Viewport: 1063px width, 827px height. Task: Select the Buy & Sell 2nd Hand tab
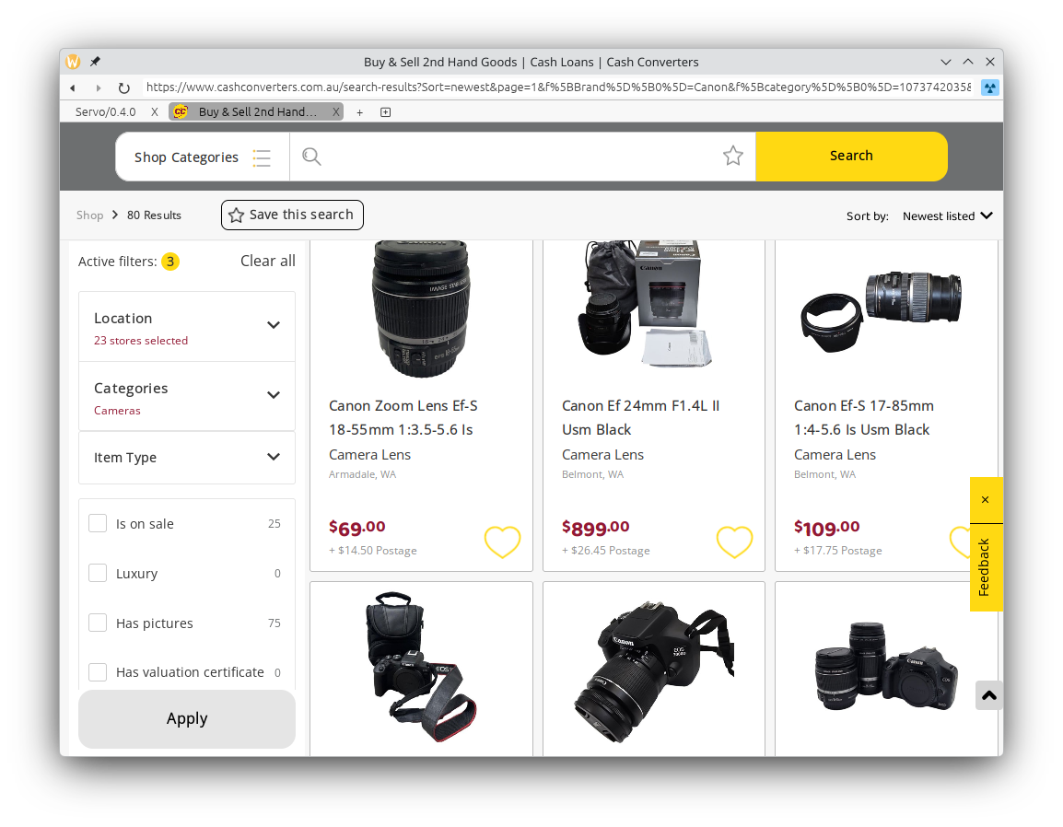pyautogui.click(x=257, y=111)
